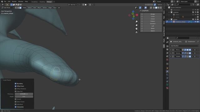Viewport: 200px width, 112px height.
Task: Click Relax button in LoopTools
Action: coord(152,28)
